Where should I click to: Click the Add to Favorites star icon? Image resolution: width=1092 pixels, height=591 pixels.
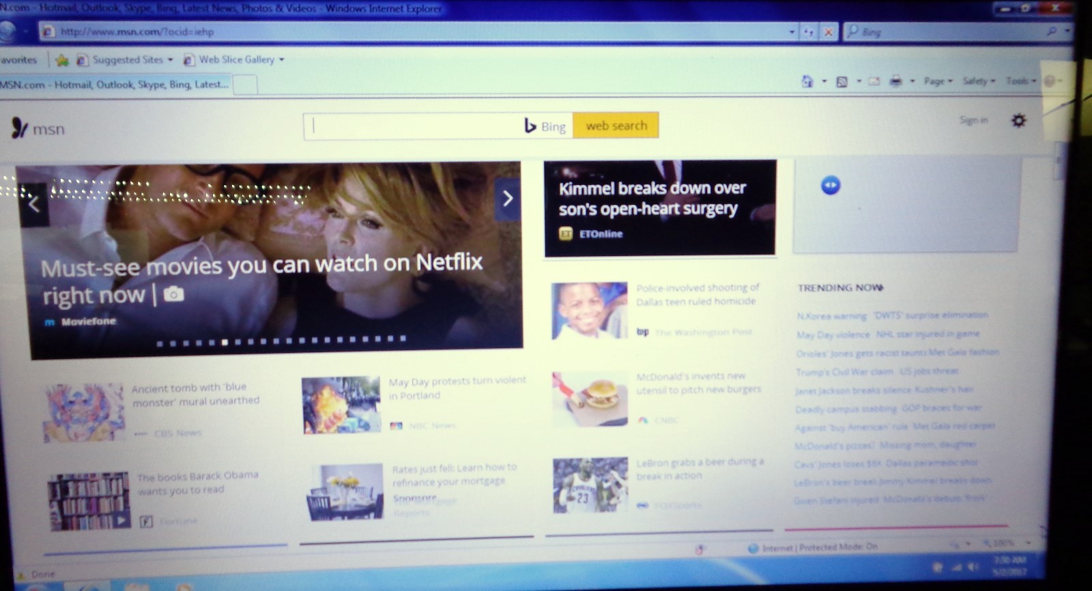point(62,61)
